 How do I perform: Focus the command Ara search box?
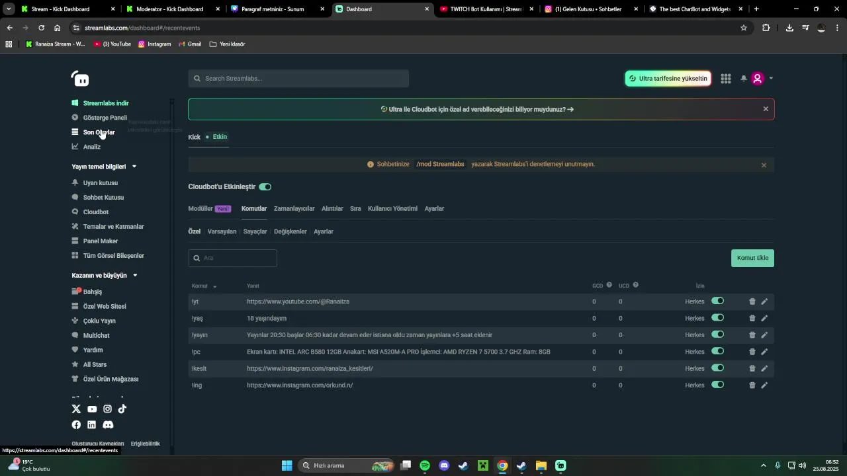point(232,258)
